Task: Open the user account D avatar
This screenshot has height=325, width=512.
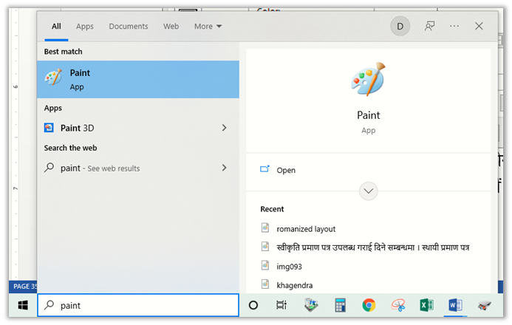Action: 400,26
